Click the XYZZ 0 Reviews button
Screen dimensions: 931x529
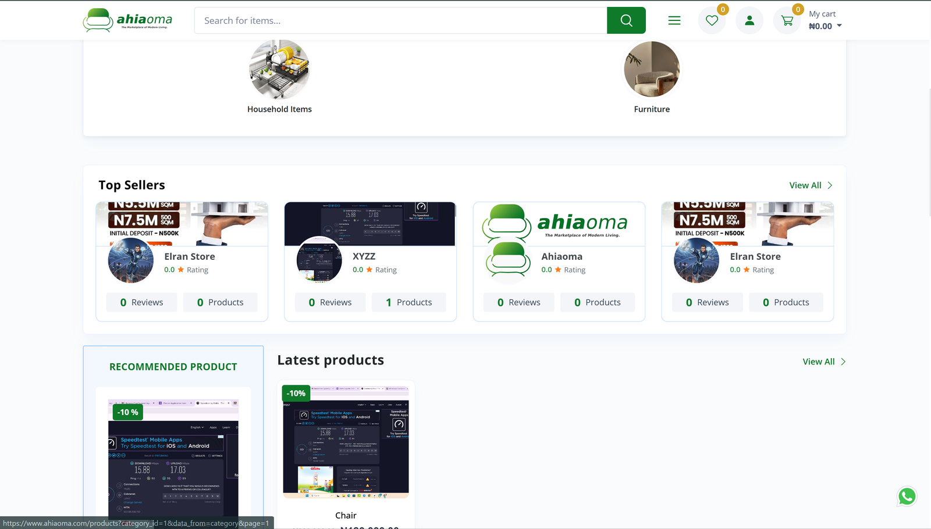pos(330,302)
